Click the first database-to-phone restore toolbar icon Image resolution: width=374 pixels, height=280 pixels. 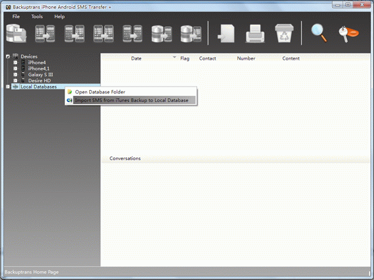161,34
